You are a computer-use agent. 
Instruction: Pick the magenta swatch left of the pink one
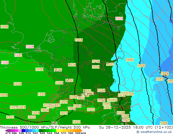16,130
